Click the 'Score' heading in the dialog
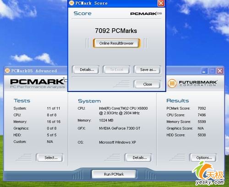 click(x=82, y=13)
